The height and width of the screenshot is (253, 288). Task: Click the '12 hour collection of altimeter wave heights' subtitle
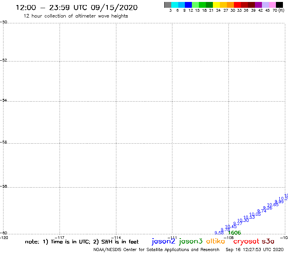click(76, 16)
